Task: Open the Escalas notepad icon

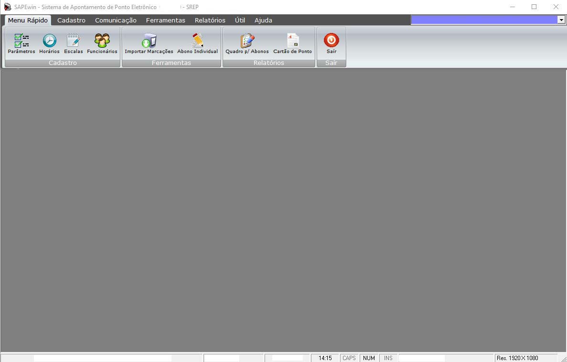Action: (x=74, y=41)
